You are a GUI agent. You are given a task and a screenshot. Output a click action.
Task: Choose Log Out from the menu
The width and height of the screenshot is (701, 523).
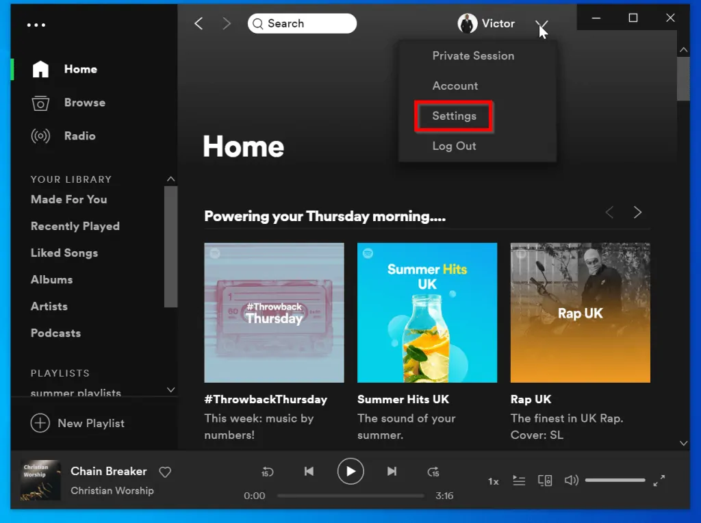pos(454,146)
